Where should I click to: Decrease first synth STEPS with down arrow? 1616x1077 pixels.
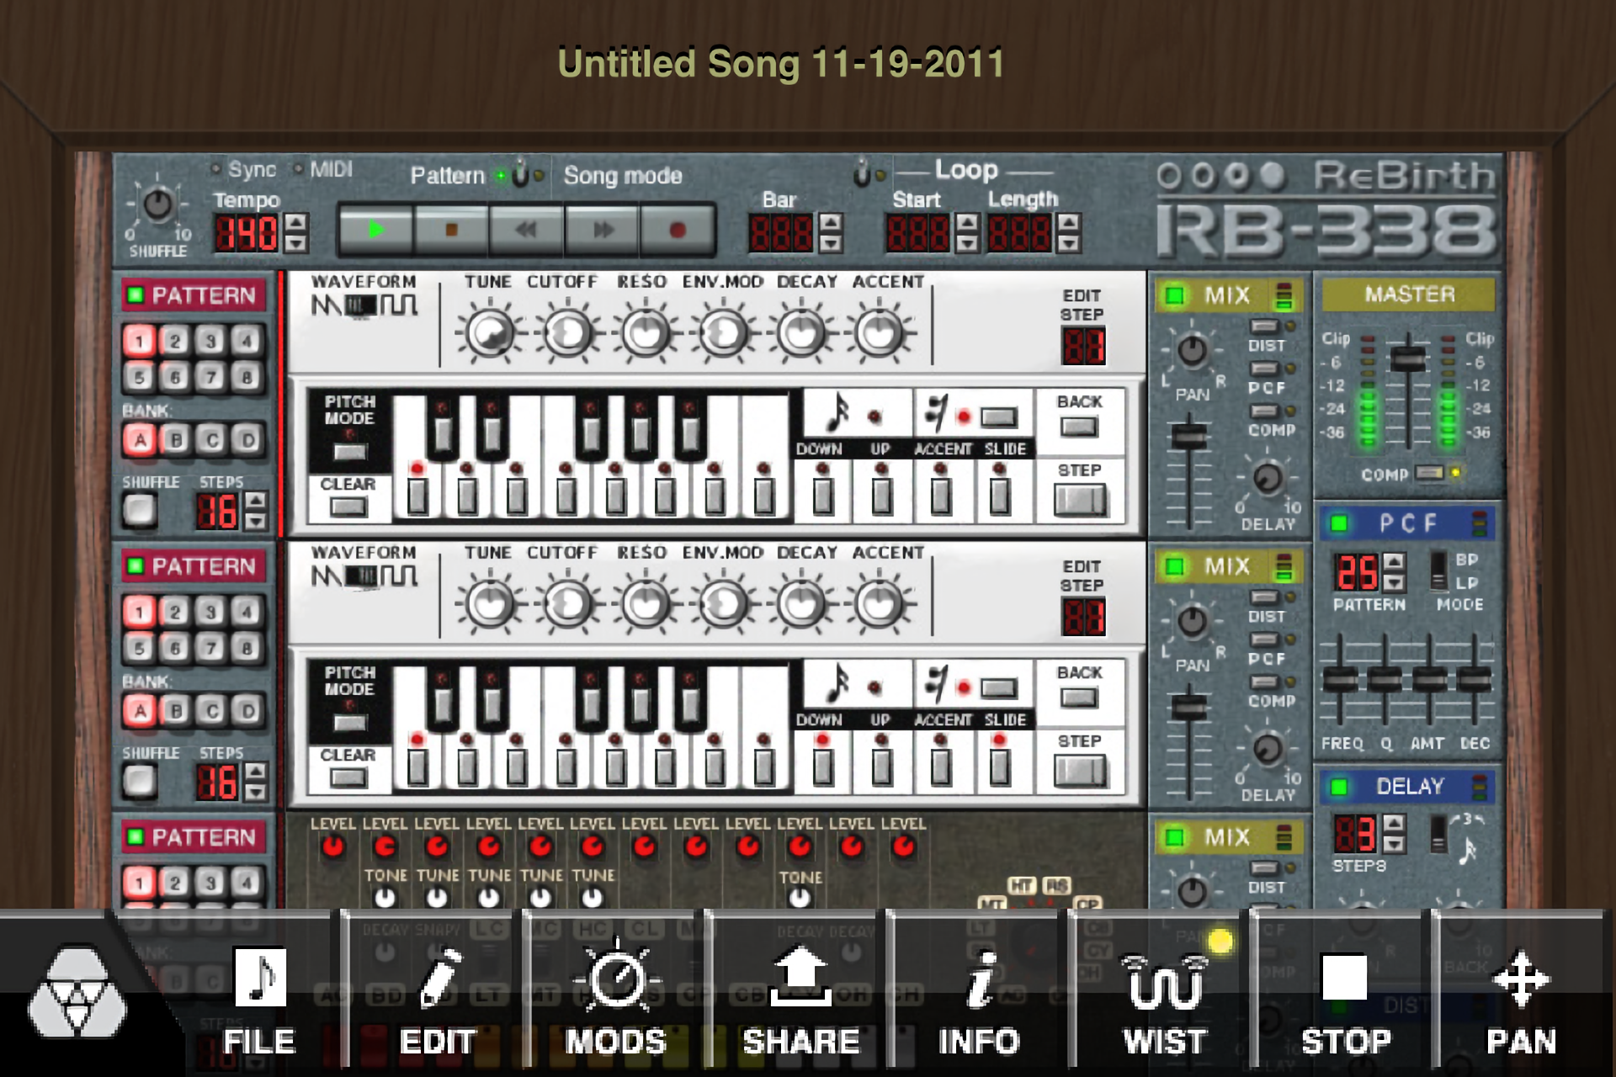click(255, 522)
